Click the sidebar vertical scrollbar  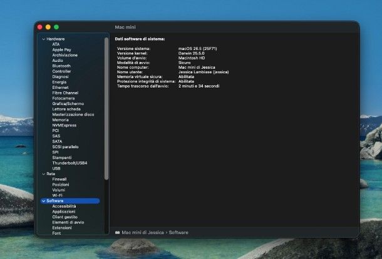(106, 109)
